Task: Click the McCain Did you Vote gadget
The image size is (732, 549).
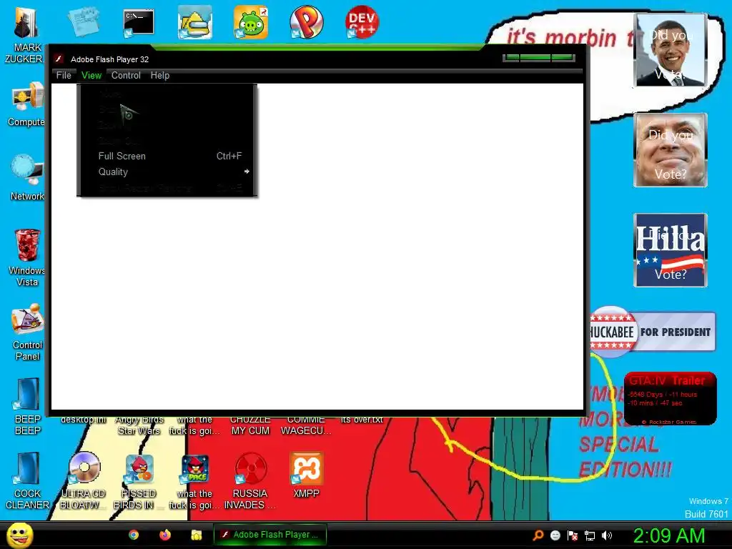Action: (671, 150)
